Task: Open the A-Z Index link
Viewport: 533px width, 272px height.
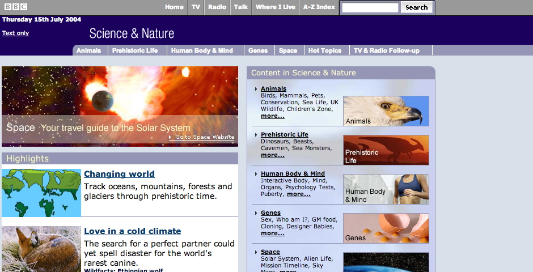Action: pos(319,7)
